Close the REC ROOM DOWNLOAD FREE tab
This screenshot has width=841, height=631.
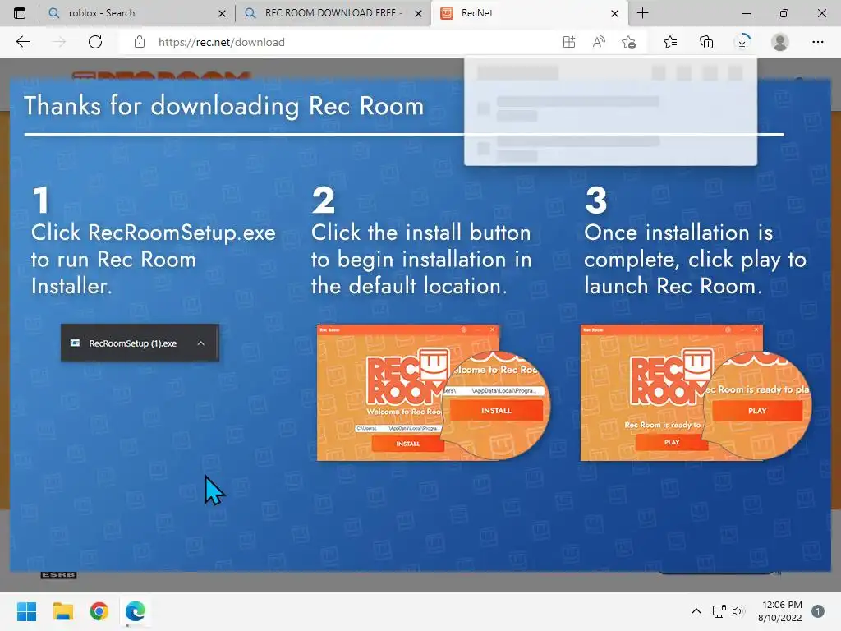click(418, 13)
